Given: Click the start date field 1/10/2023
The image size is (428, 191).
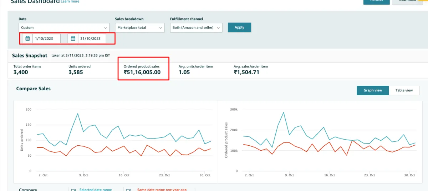Looking at the screenshot, I should 46,39.
